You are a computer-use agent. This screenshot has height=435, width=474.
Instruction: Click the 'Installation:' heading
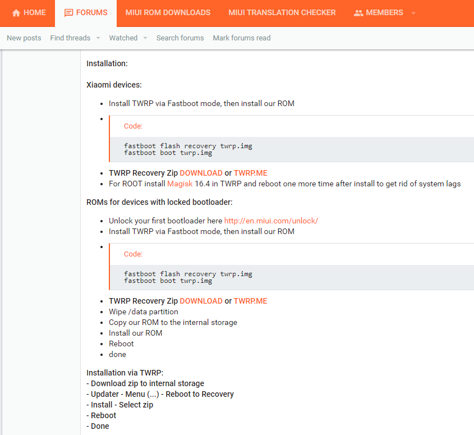(x=107, y=63)
